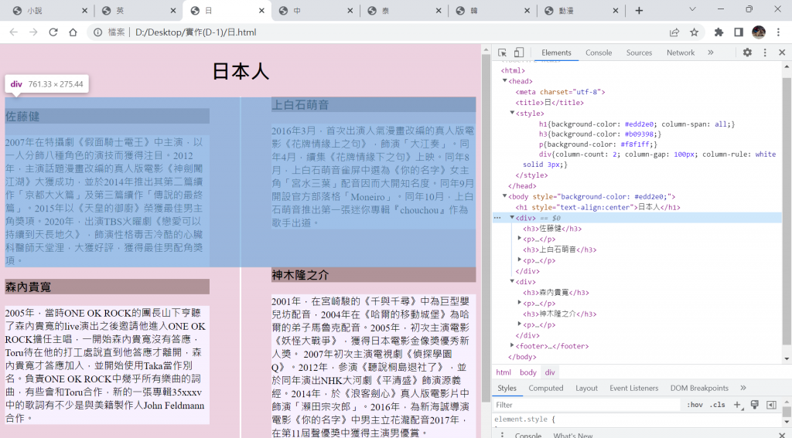Screen dimensions: 792x438
Task: Select the body breadcrumb
Action: tap(527, 372)
